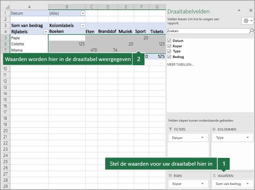Close the Draaitabelvelden pane
This screenshot has width=255, height=190.
click(251, 11)
